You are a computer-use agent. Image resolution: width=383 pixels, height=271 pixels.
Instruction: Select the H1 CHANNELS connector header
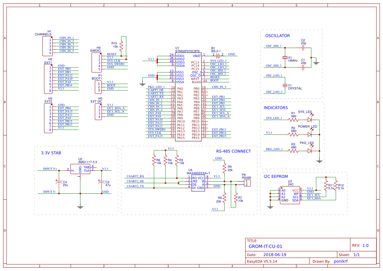(44, 46)
